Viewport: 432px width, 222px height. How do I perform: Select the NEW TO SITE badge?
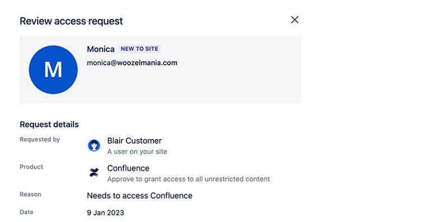click(139, 49)
